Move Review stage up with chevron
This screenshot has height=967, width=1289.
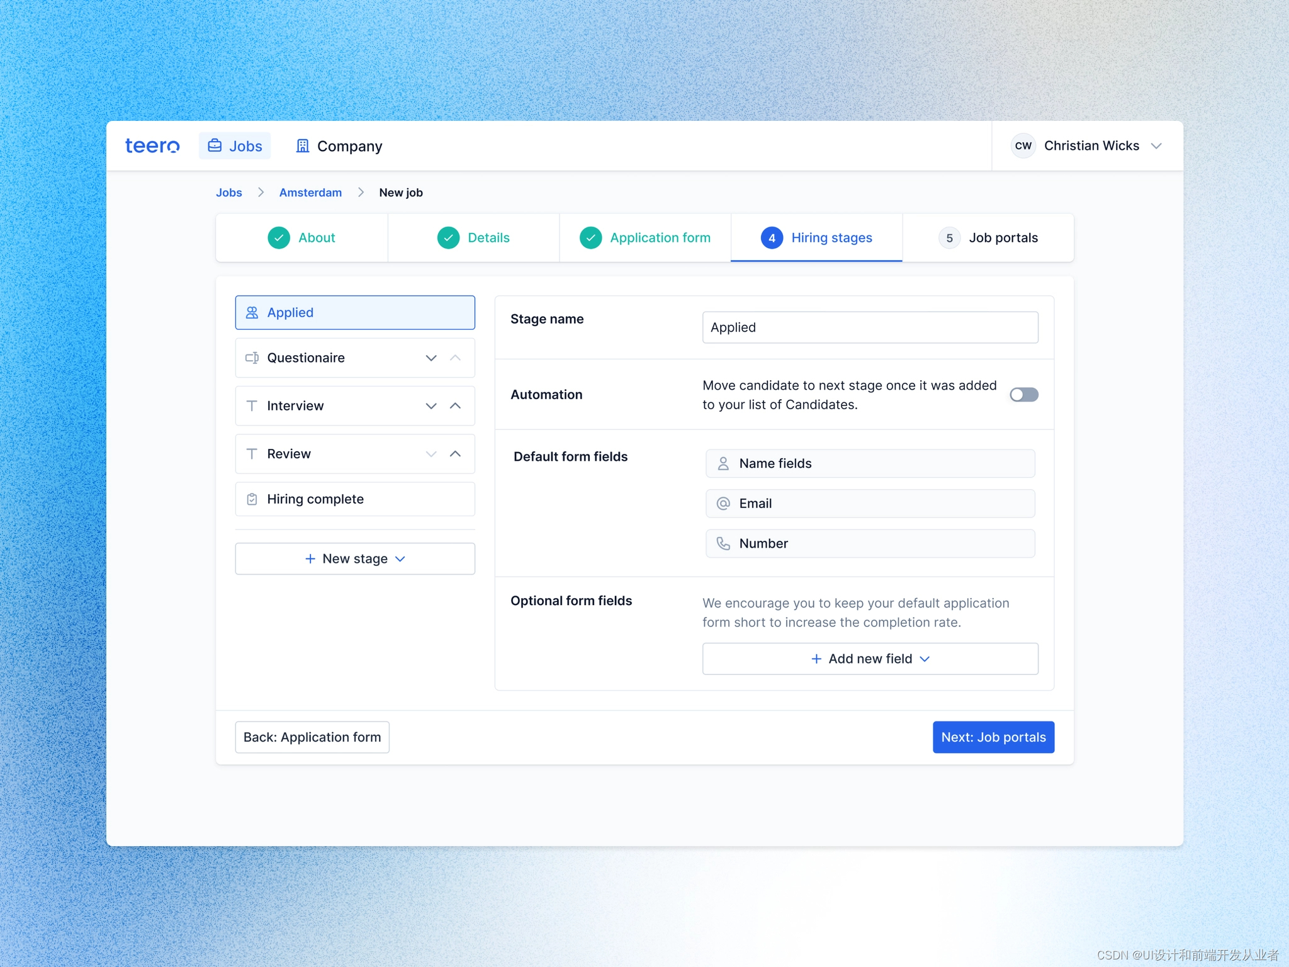click(455, 454)
